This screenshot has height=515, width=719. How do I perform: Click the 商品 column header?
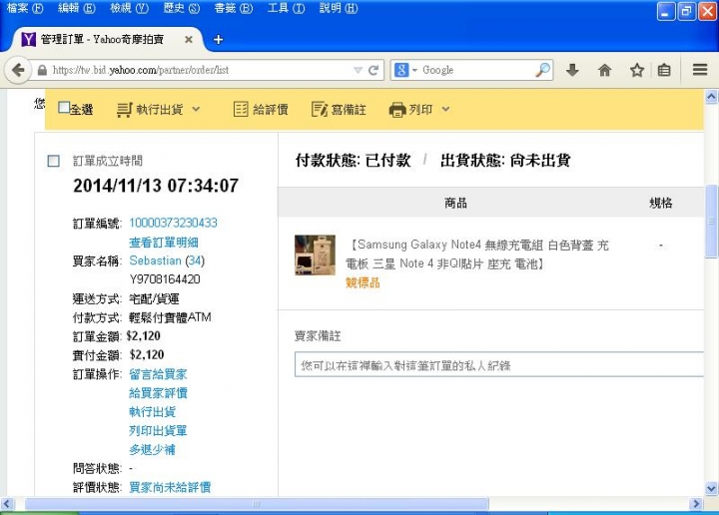(x=455, y=203)
